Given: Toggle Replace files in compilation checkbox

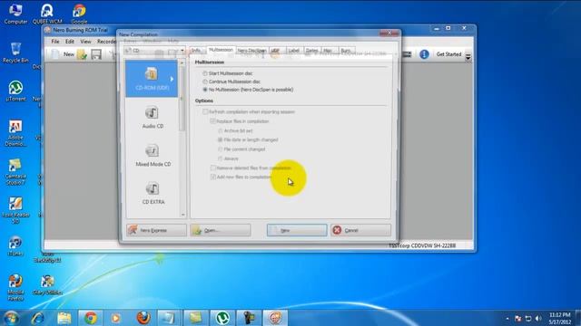Looking at the screenshot, I should click(212, 121).
